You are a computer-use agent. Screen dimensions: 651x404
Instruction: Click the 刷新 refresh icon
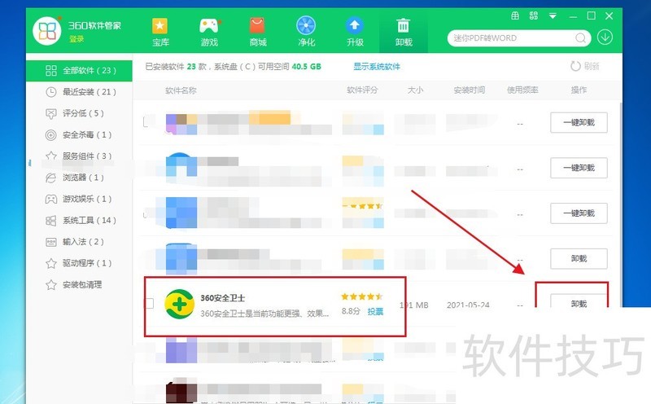tap(575, 66)
